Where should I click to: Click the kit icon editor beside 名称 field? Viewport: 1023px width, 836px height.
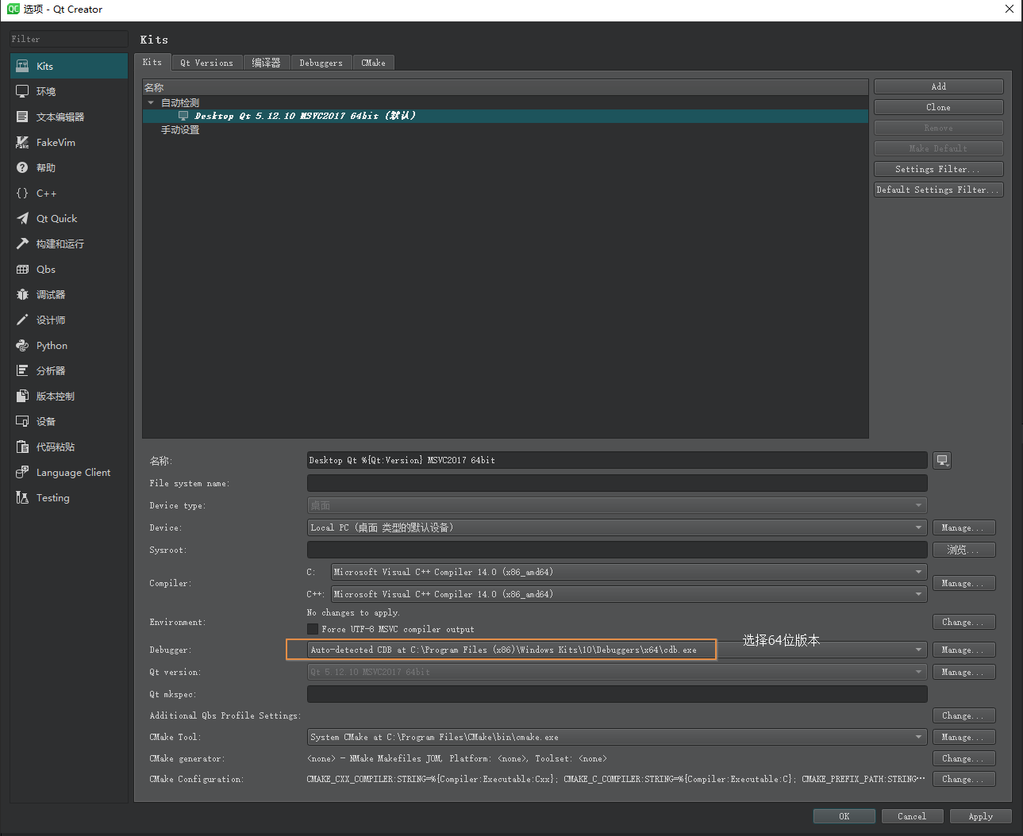pos(941,459)
